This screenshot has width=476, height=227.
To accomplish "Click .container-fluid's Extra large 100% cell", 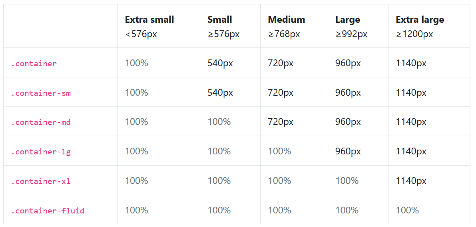I will [407, 210].
